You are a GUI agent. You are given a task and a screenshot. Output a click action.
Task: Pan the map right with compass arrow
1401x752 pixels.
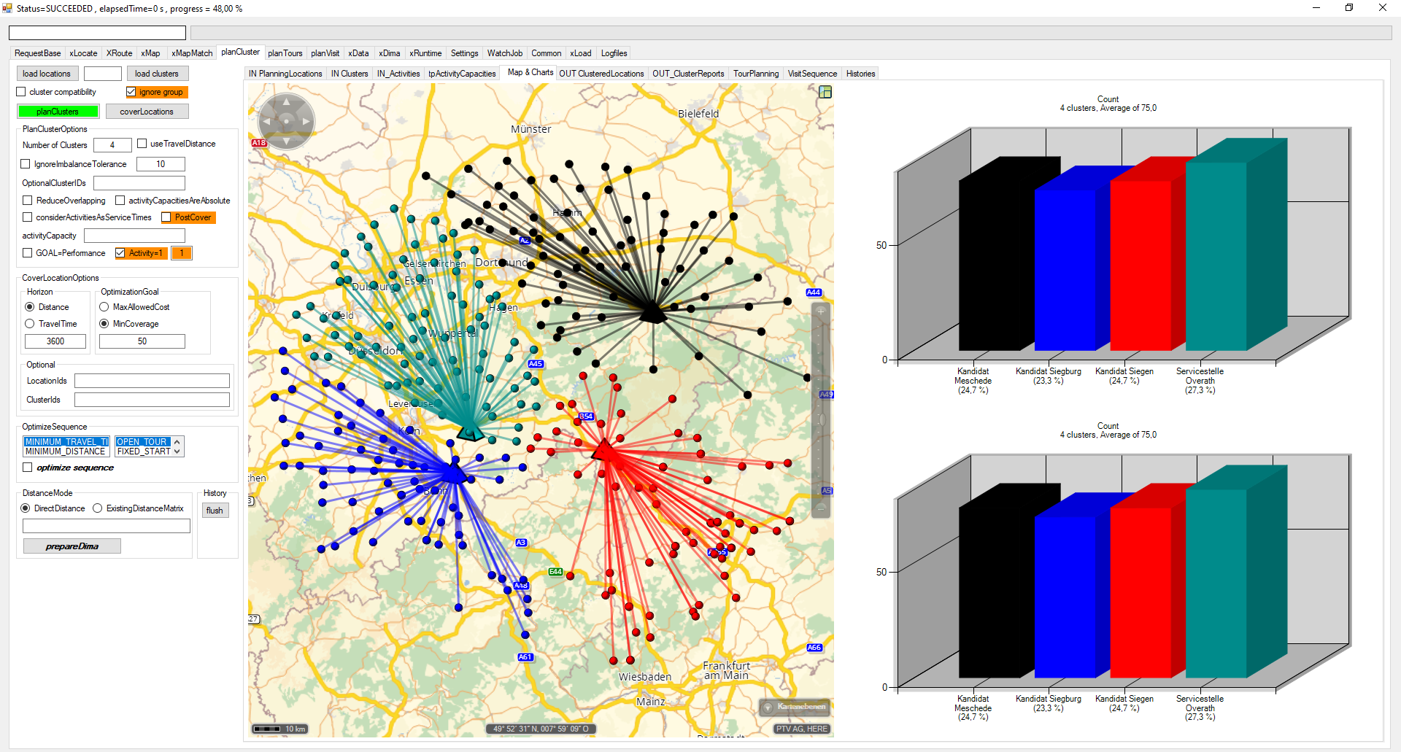306,122
